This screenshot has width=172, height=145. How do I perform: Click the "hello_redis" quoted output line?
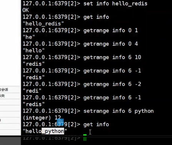point(43,24)
